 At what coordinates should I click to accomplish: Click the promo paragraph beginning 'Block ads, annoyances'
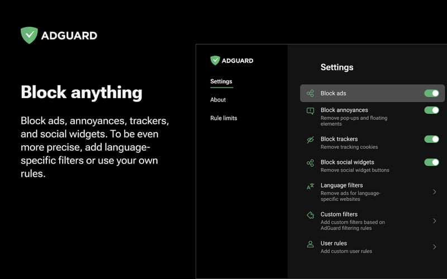pos(94,147)
